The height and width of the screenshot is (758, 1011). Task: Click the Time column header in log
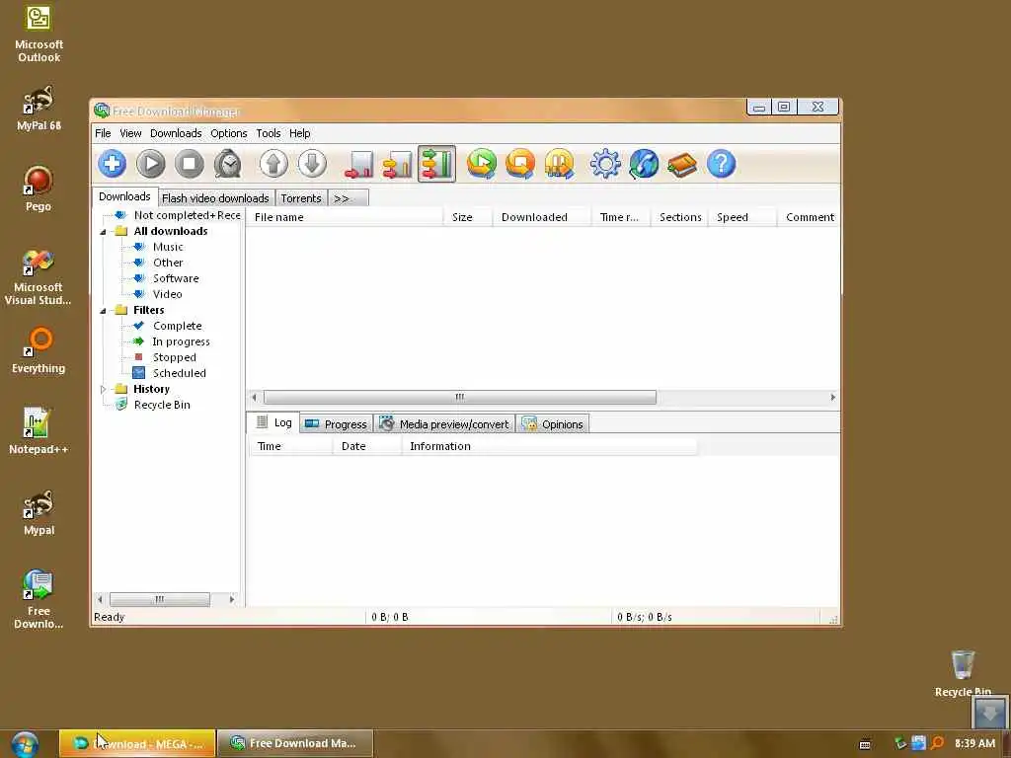[x=290, y=446]
